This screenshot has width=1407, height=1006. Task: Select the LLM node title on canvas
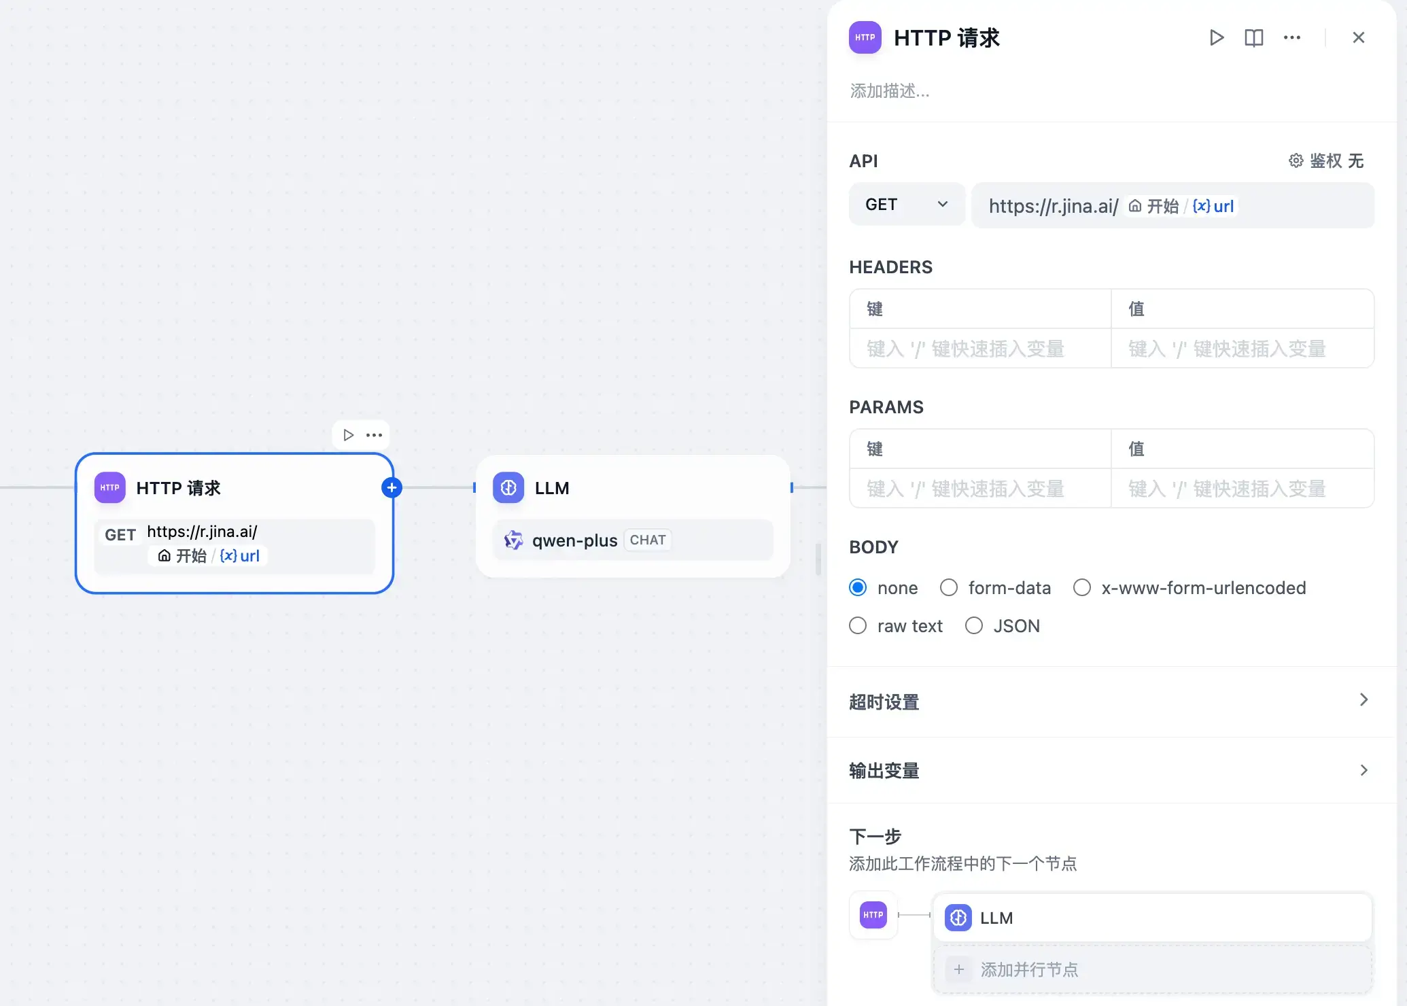coord(552,488)
